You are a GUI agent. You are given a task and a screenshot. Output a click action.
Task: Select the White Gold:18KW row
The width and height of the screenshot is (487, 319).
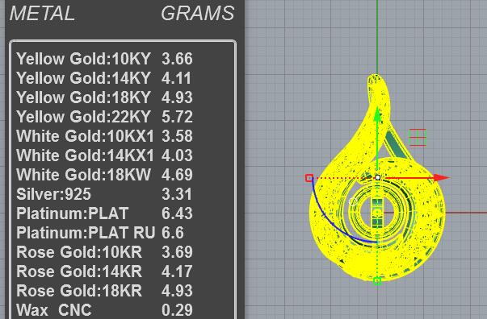[104, 174]
